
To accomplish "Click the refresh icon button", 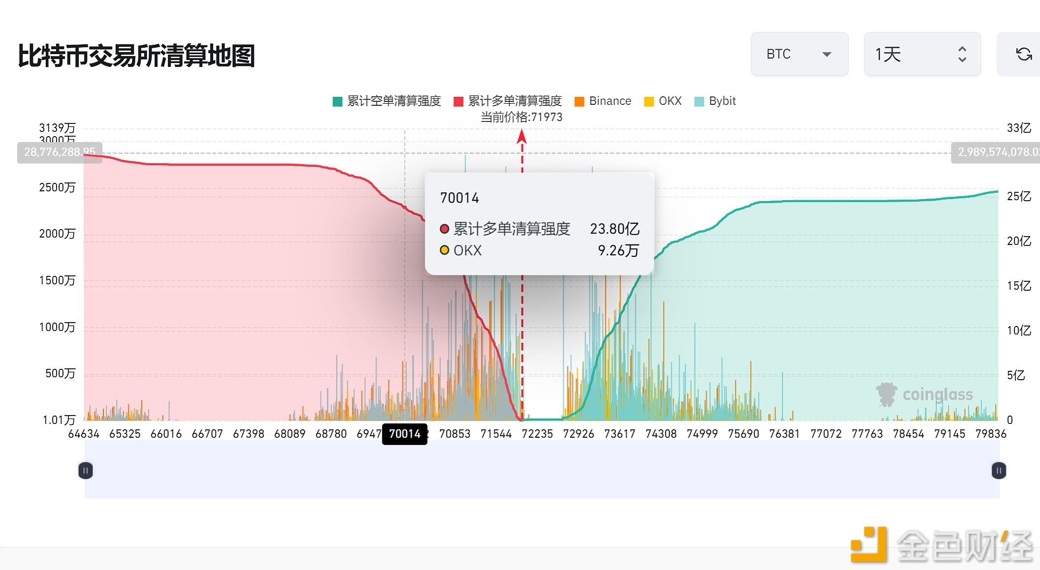I will [x=1024, y=54].
